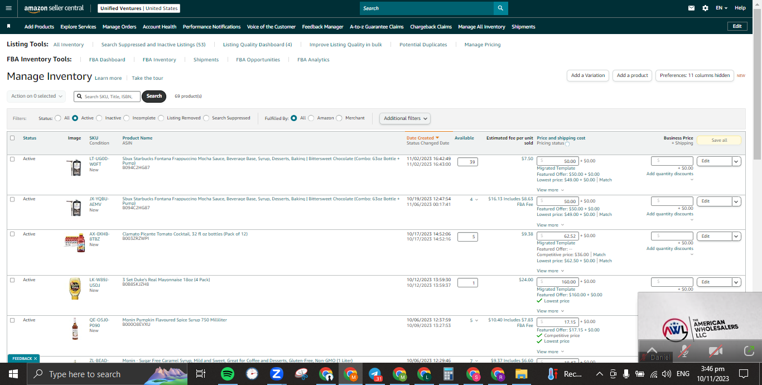Open Zoom from the taskbar

coord(277,374)
